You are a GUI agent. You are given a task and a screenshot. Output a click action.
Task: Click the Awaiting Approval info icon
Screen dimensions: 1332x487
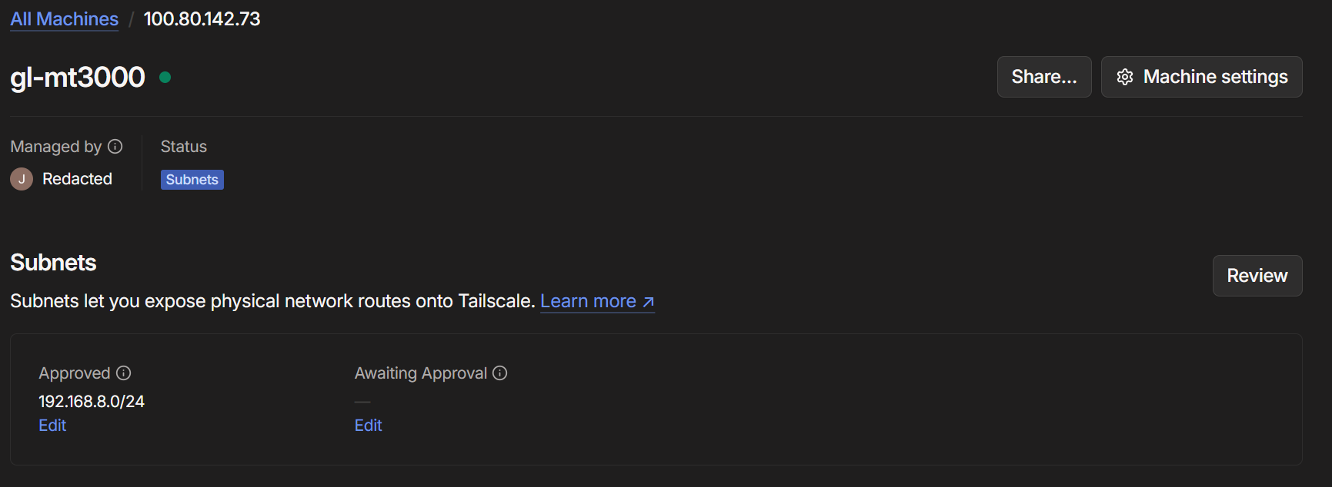500,373
